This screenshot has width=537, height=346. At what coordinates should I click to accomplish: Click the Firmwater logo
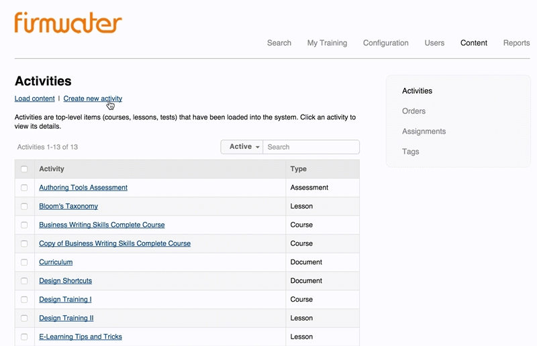coord(68,22)
